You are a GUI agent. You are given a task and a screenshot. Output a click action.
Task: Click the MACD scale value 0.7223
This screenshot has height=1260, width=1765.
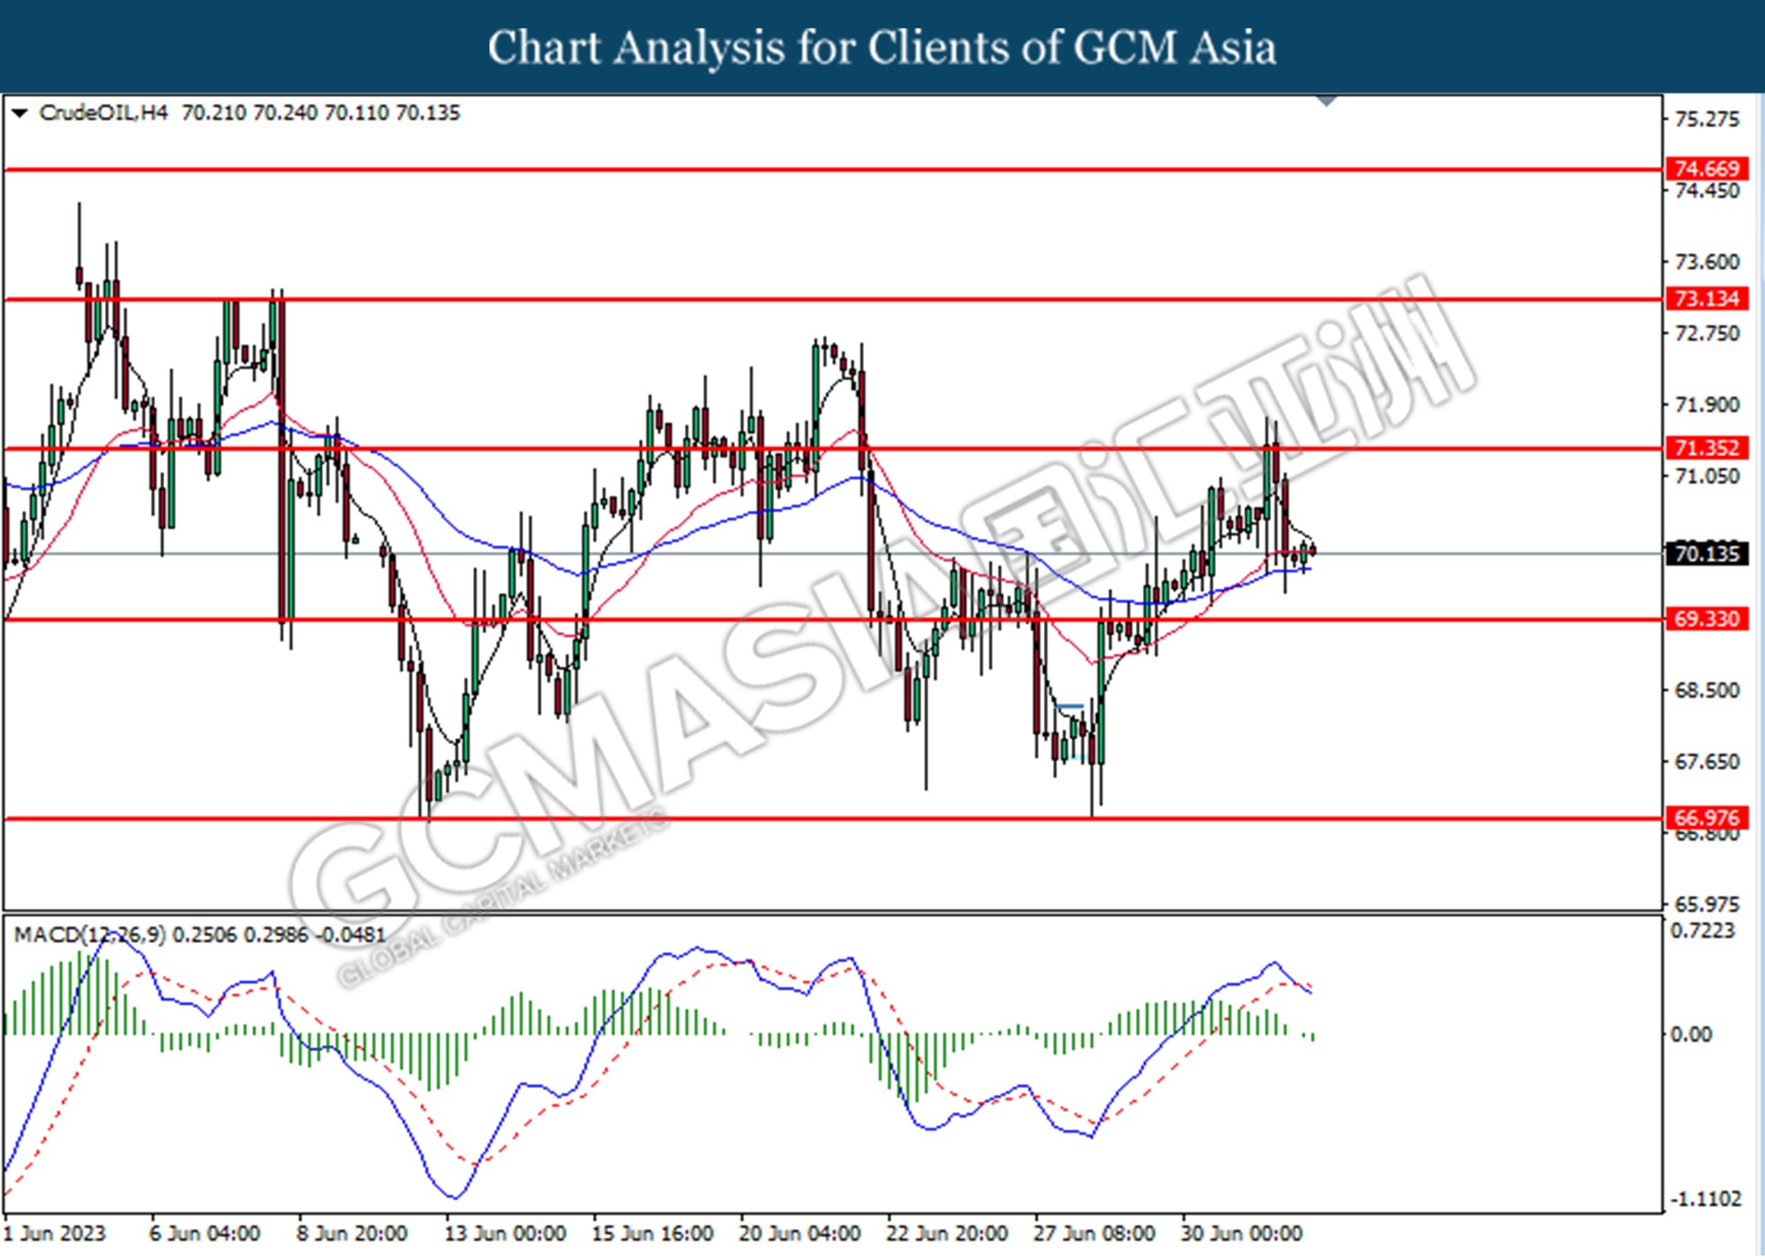(1702, 931)
